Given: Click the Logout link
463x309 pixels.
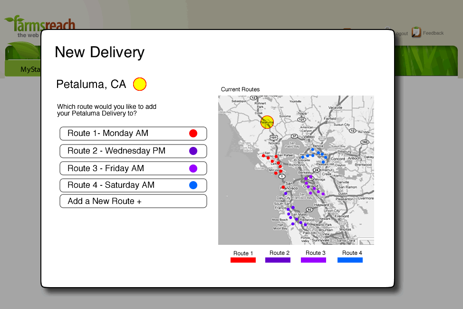Looking at the screenshot, I should (401, 34).
